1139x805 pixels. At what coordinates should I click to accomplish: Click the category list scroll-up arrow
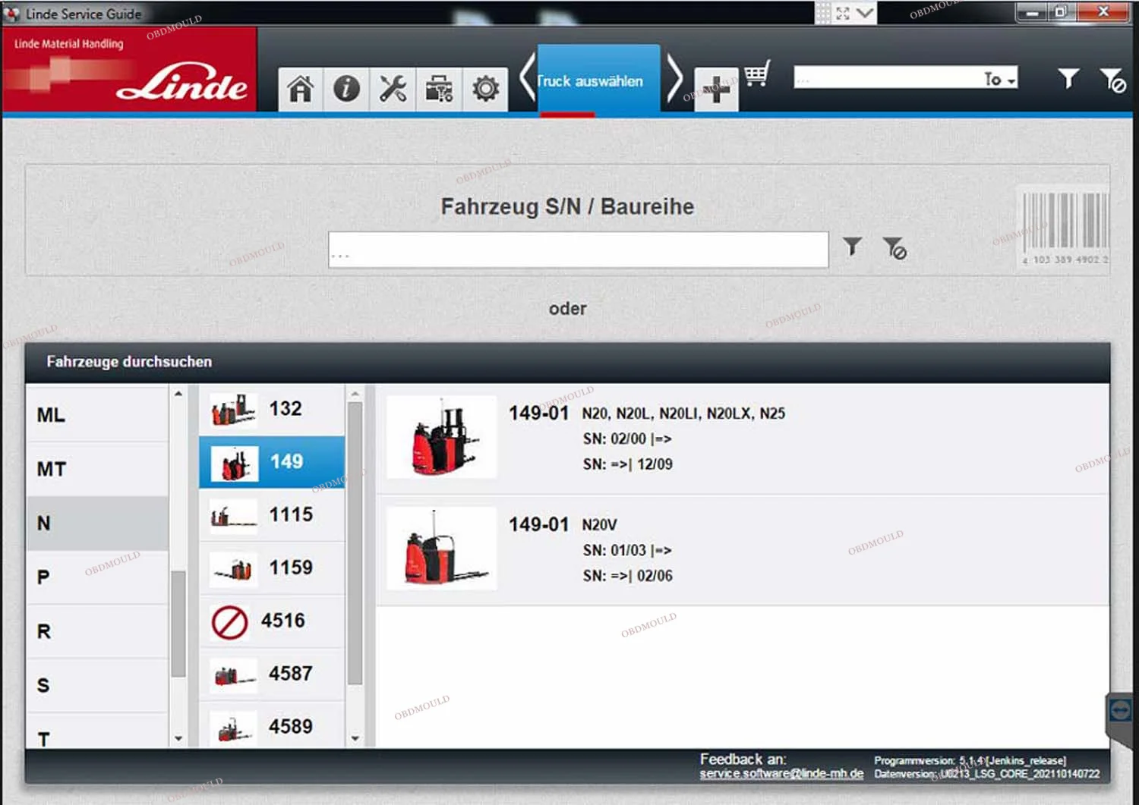pos(178,394)
